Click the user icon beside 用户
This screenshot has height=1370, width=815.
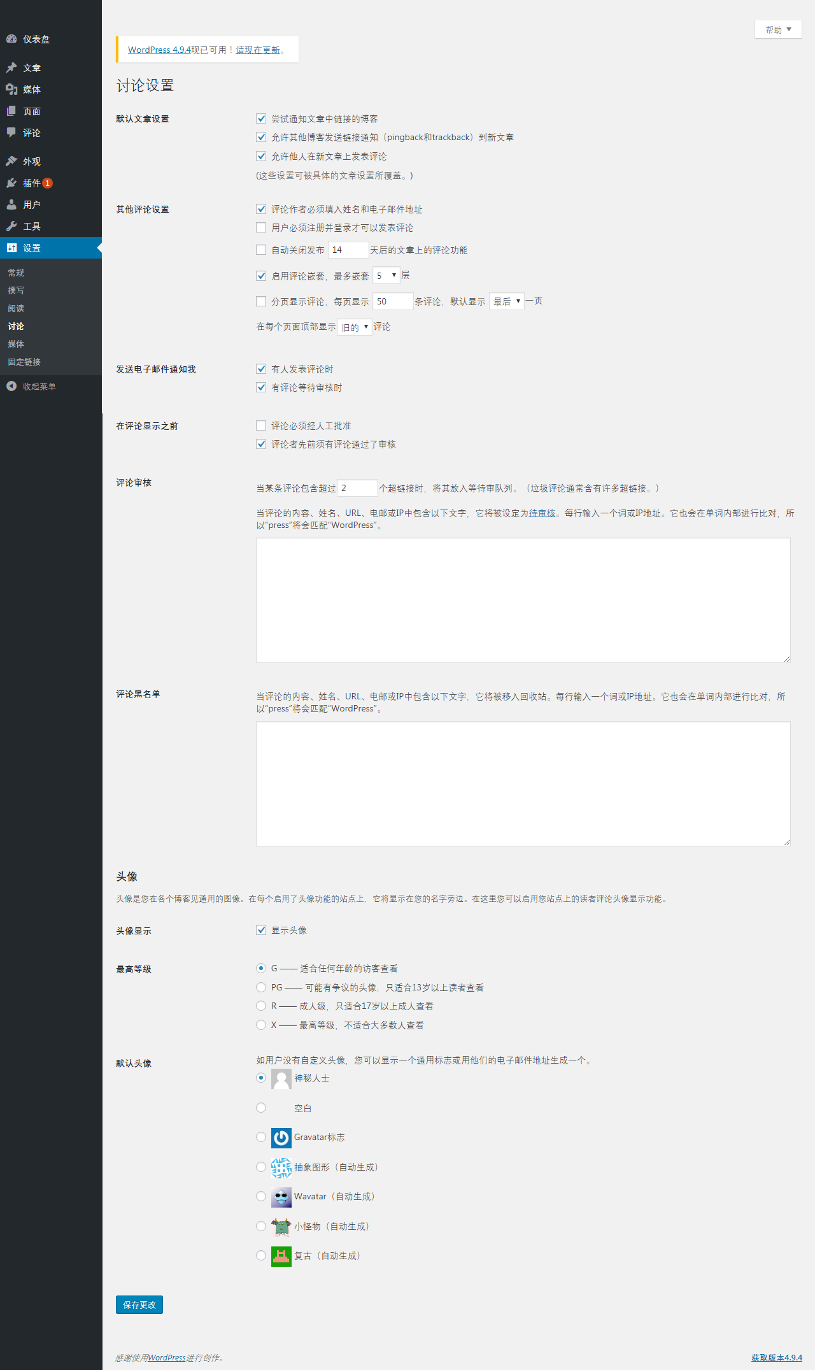point(11,204)
